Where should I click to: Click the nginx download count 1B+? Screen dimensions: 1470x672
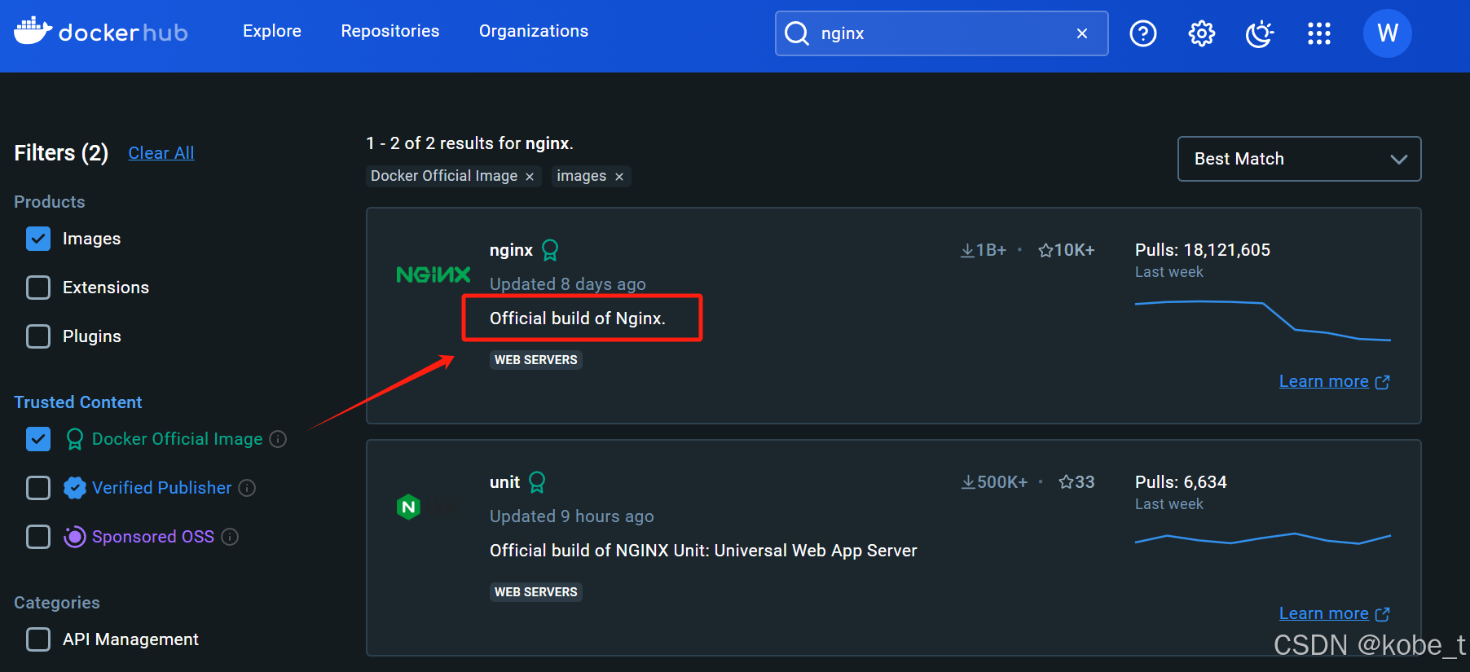click(984, 250)
